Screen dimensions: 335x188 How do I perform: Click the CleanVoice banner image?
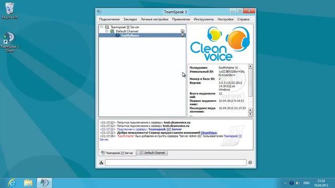220,44
